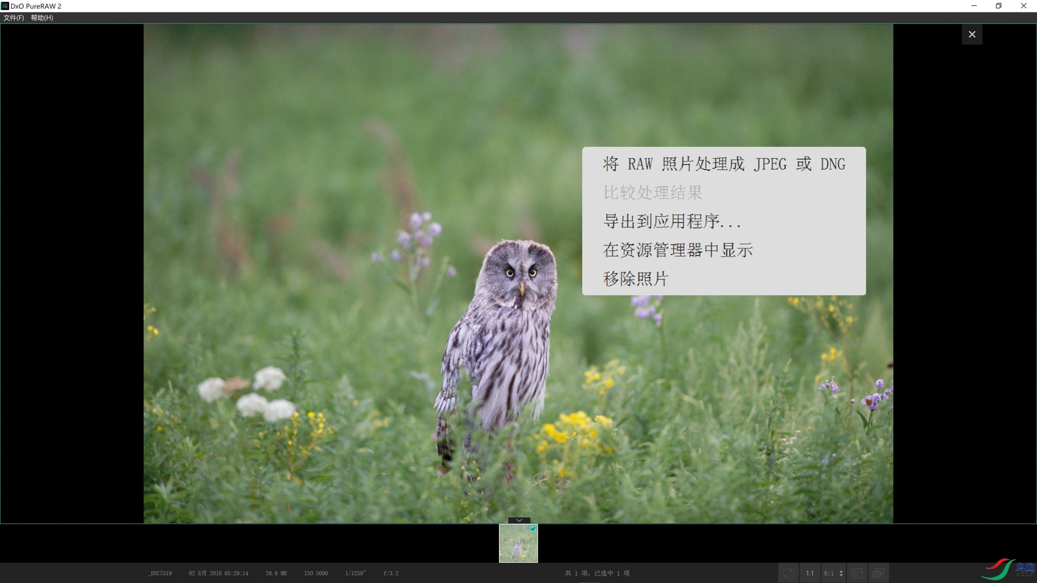
Task: Click the split compare view icon
Action: pyautogui.click(x=857, y=573)
